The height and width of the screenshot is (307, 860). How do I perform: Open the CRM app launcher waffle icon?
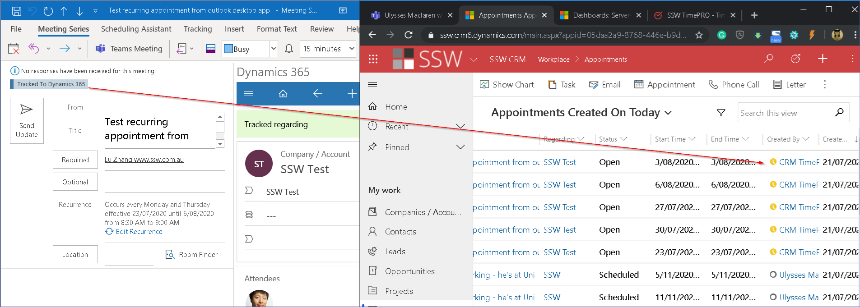tap(373, 59)
